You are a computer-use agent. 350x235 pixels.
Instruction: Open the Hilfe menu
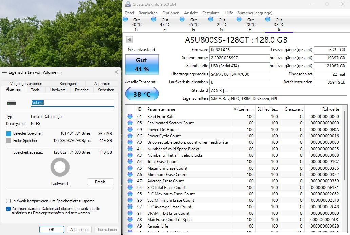229,13
